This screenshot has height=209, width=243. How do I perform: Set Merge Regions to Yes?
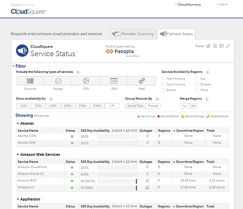click(184, 106)
